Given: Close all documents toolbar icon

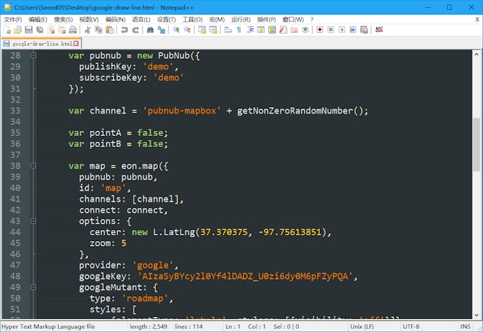Looking at the screenshot, I should coord(62,29).
